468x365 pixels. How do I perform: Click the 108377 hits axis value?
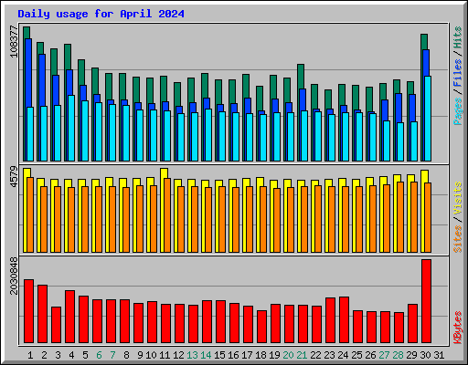[14, 42]
